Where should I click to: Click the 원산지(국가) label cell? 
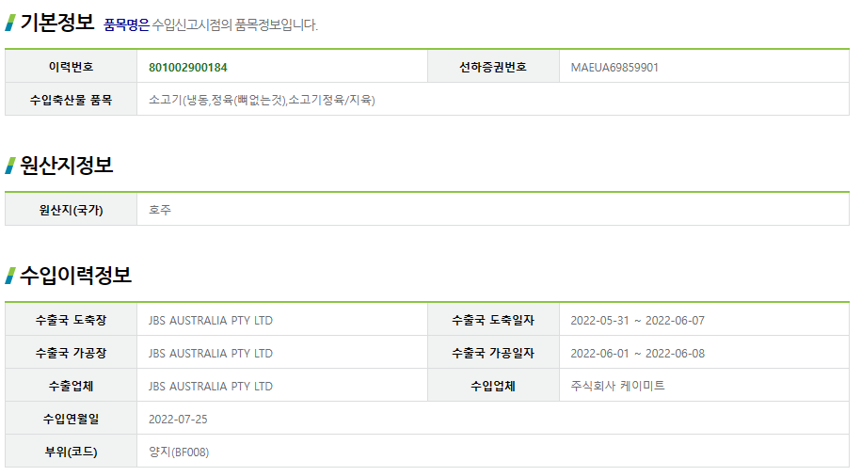71,210
